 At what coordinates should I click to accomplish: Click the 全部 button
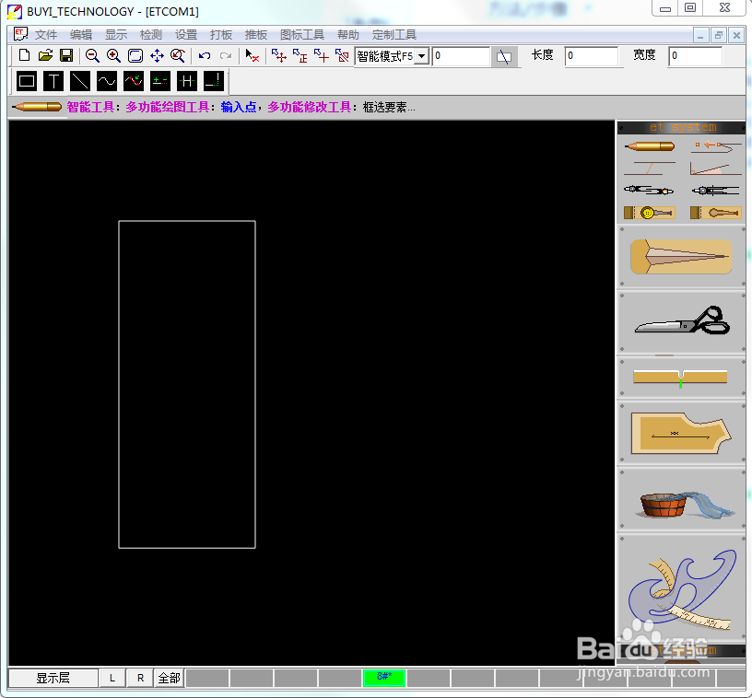(169, 678)
